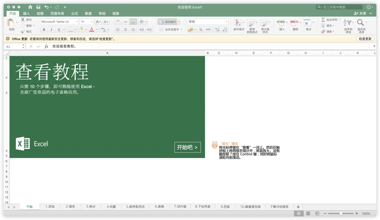This screenshot has height=220, width=380.
Task: Switch to sheet tab 5.排序和筛选
Action: pyautogui.click(x=135, y=207)
